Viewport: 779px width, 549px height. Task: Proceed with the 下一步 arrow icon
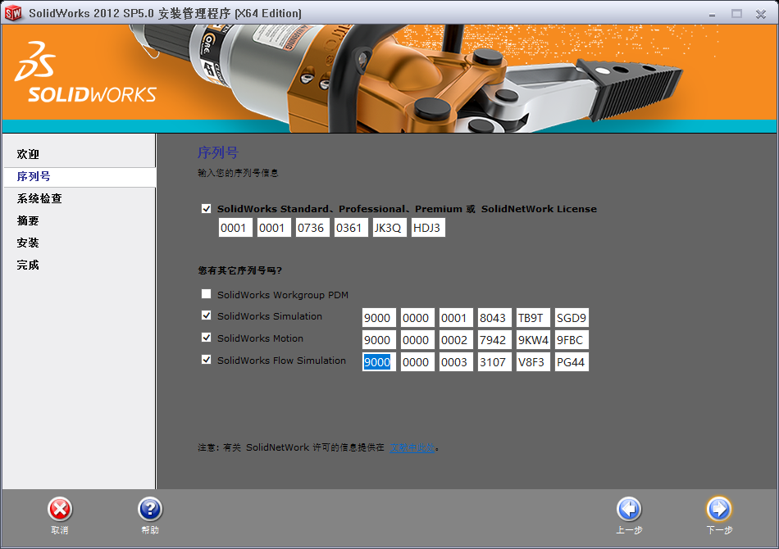pos(719,510)
